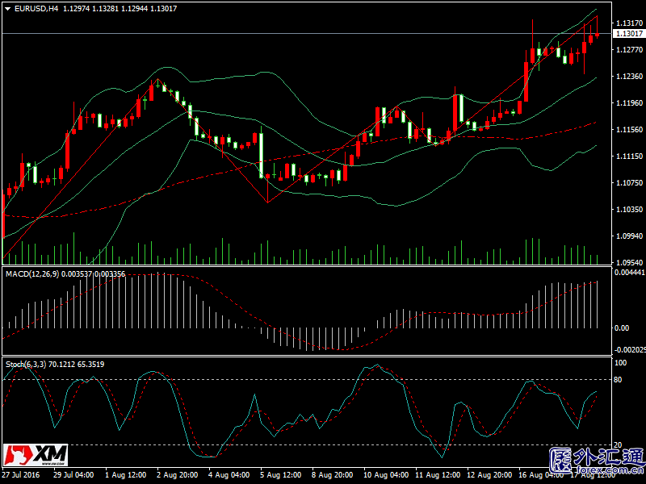The width and height of the screenshot is (646, 484).
Task: Click the 1.13170 price axis label
Action: coord(629,23)
